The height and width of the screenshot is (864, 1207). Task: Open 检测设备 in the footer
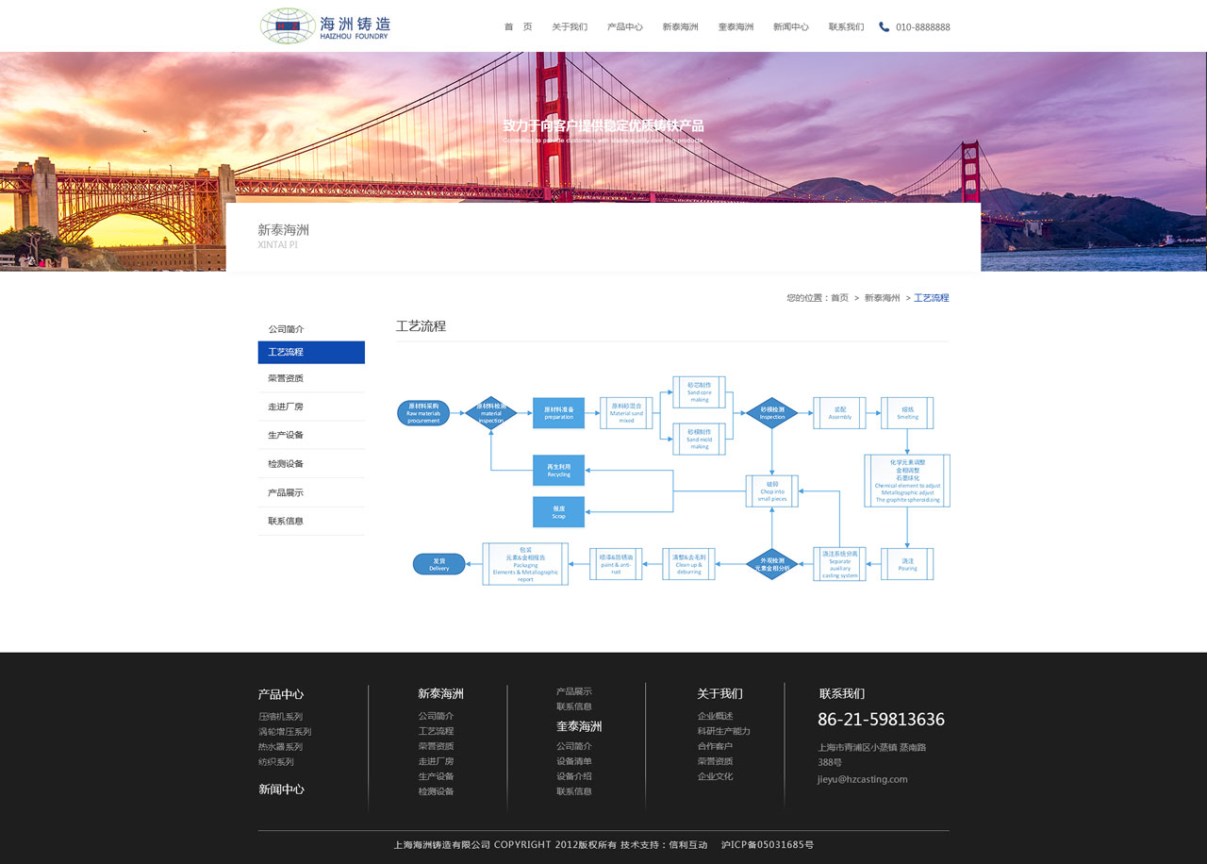pos(437,792)
